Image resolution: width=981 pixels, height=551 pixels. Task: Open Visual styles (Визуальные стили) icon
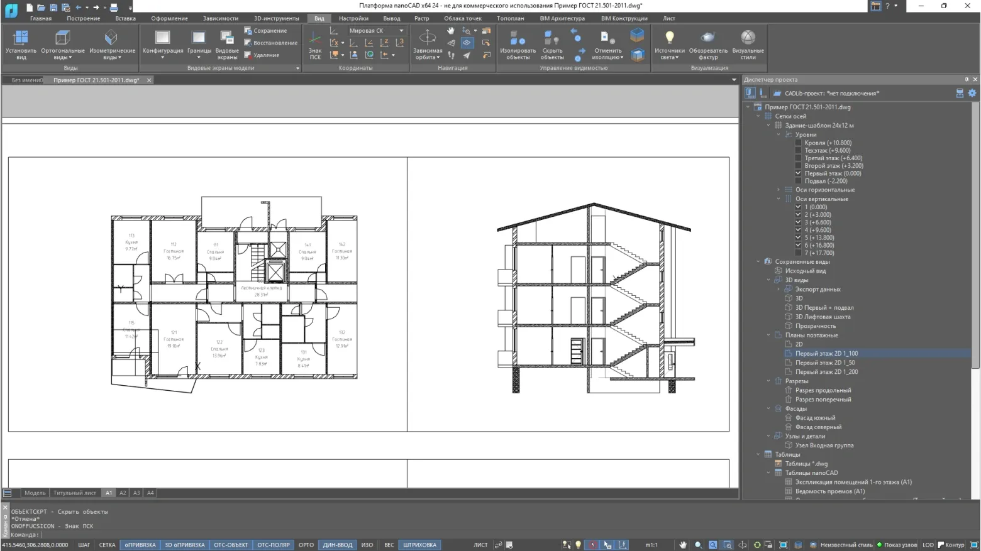point(748,44)
